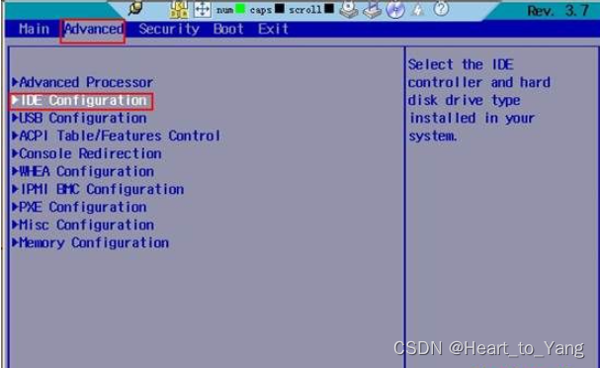
Task: Click the arrow before Memory Configuration
Action: point(15,242)
